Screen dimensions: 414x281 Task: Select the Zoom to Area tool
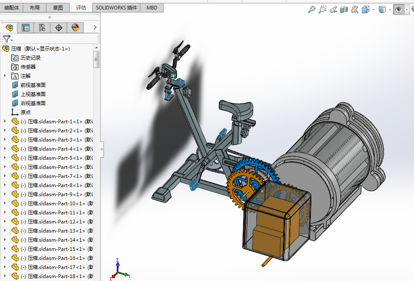click(322, 10)
